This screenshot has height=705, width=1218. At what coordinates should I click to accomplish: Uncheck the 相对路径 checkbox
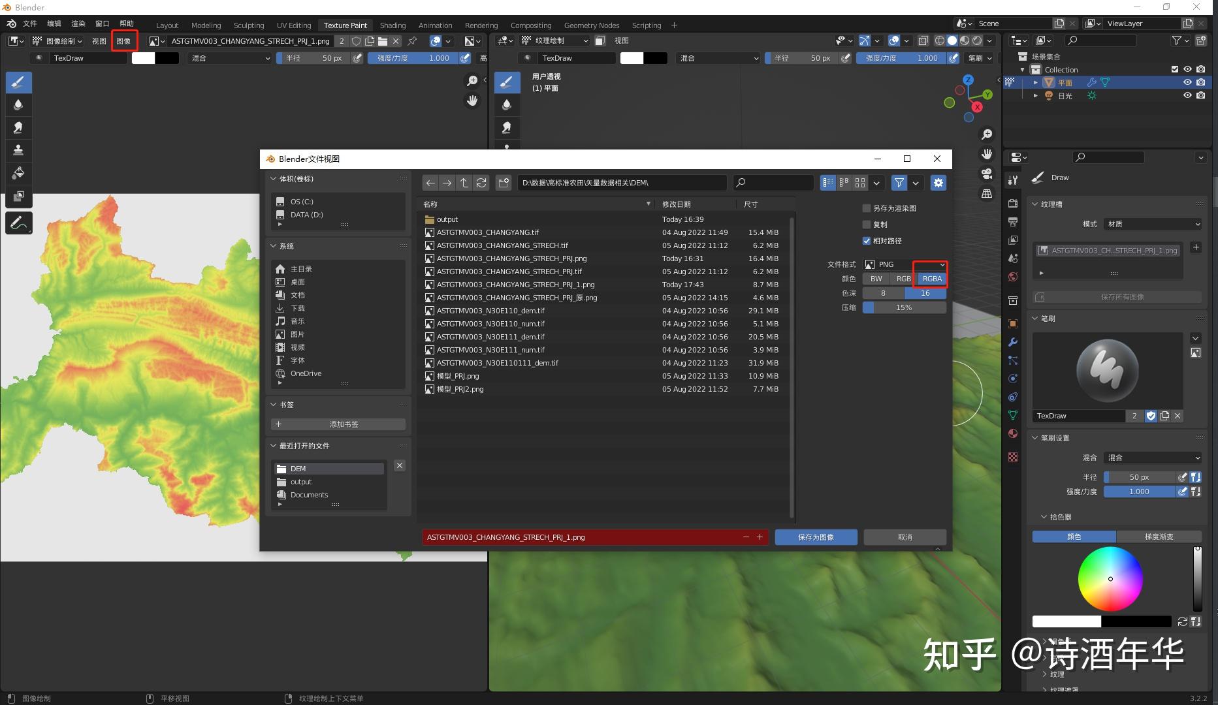[x=867, y=241]
